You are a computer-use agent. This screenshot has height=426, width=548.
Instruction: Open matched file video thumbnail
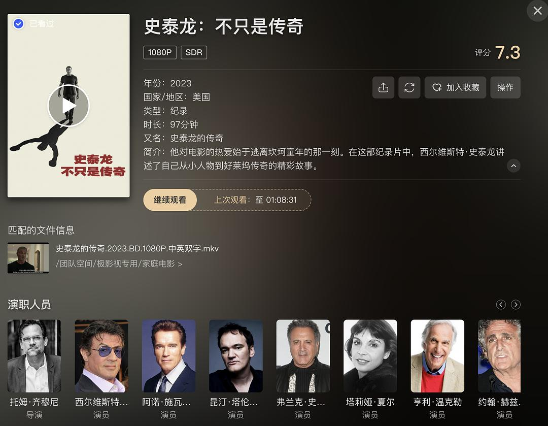pyautogui.click(x=28, y=258)
